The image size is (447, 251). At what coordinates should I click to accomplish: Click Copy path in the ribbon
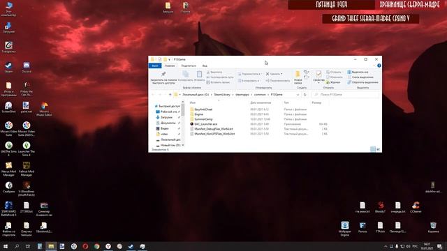pyautogui.click(x=220, y=77)
